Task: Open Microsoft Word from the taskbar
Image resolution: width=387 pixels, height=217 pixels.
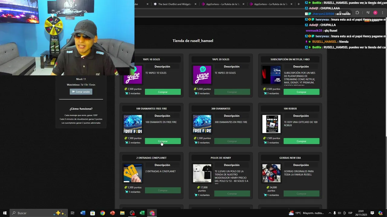Action: [83, 213]
